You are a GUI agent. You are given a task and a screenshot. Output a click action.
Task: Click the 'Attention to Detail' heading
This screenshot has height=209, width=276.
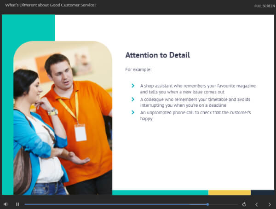[x=157, y=55]
